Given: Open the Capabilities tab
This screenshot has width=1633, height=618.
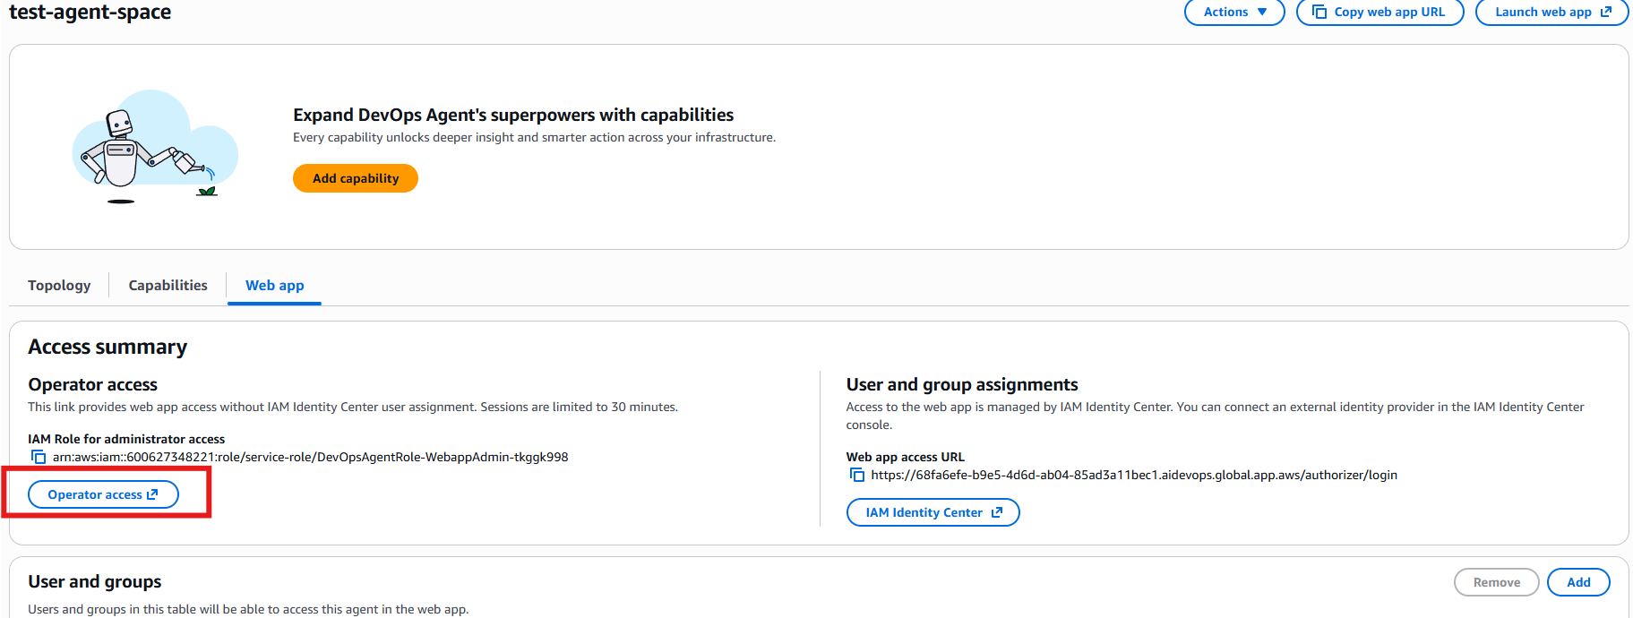Looking at the screenshot, I should [168, 285].
